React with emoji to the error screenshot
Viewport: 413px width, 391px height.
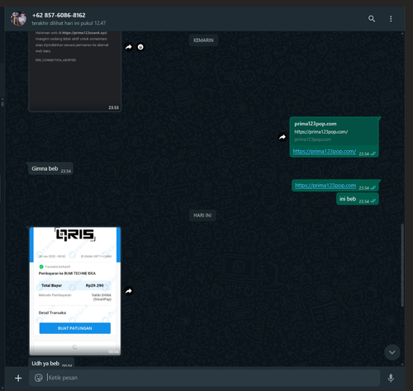[140, 47]
